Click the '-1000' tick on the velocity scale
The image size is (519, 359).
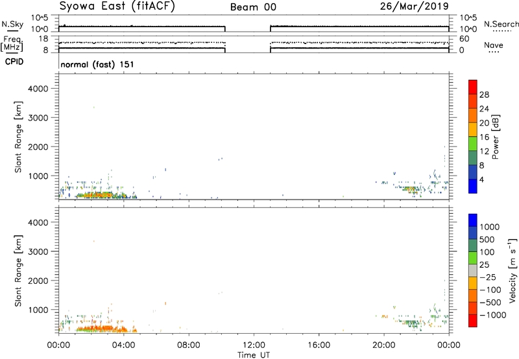pos(492,315)
